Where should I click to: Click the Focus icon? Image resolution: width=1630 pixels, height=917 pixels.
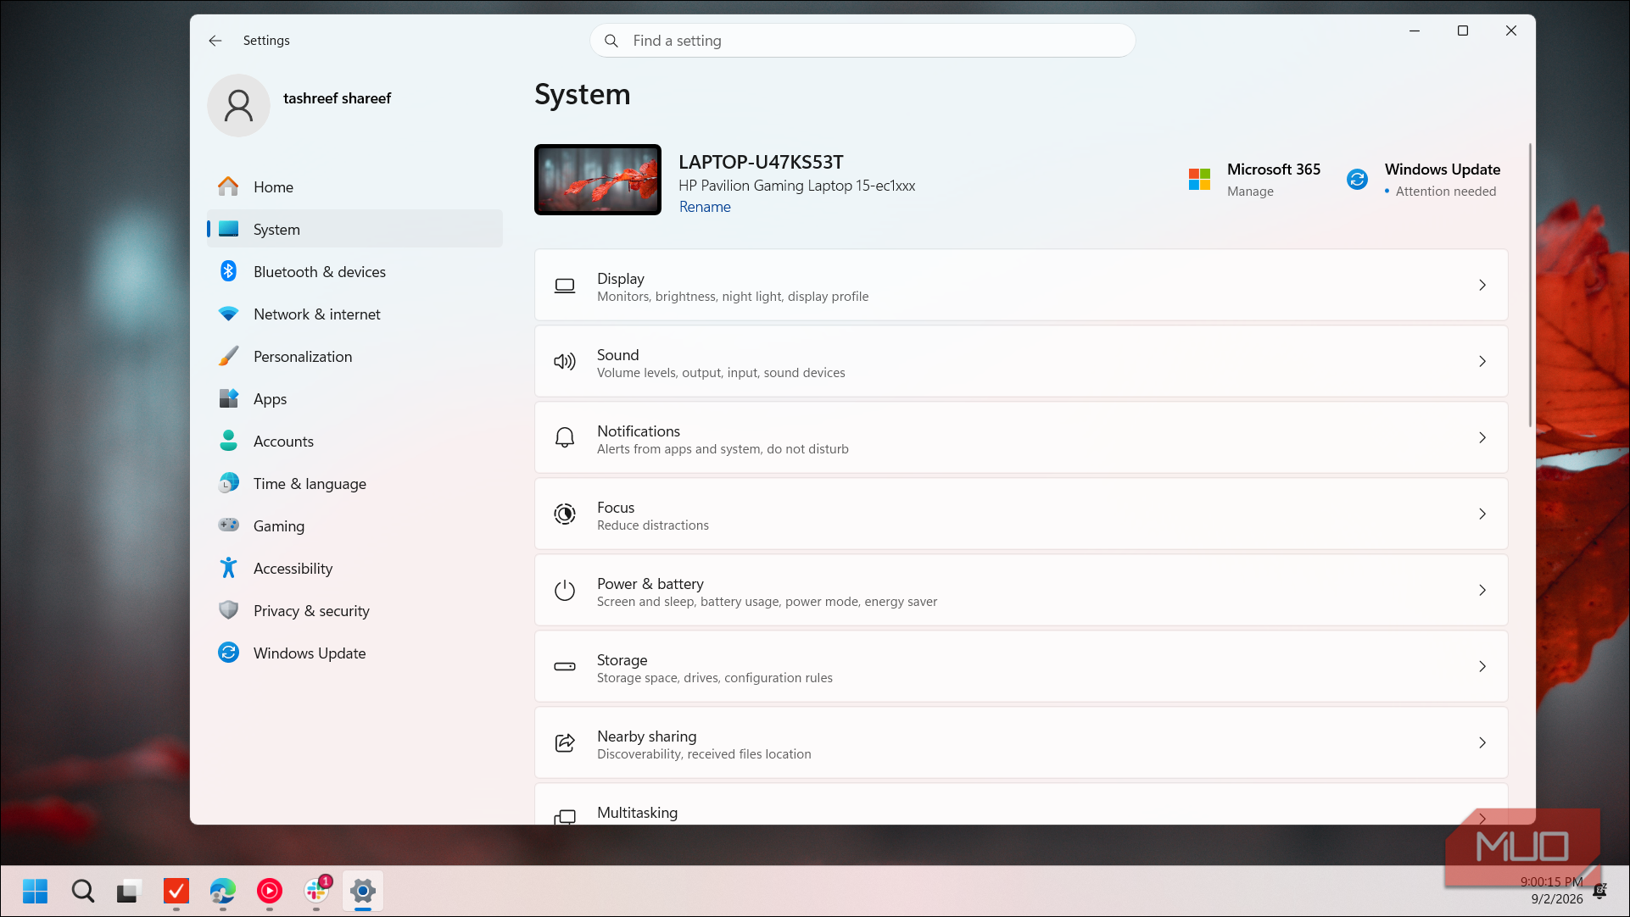click(x=565, y=514)
